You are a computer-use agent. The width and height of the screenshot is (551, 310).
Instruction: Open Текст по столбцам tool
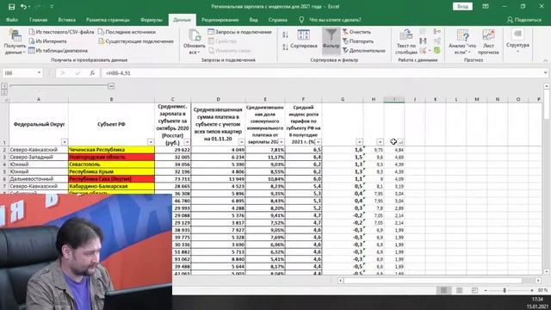pos(406,42)
